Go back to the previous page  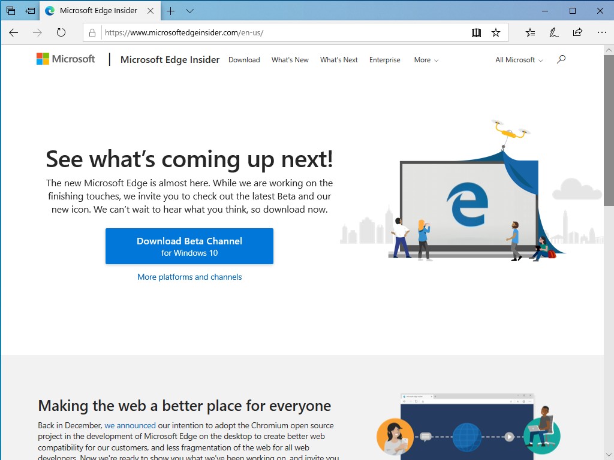[13, 33]
